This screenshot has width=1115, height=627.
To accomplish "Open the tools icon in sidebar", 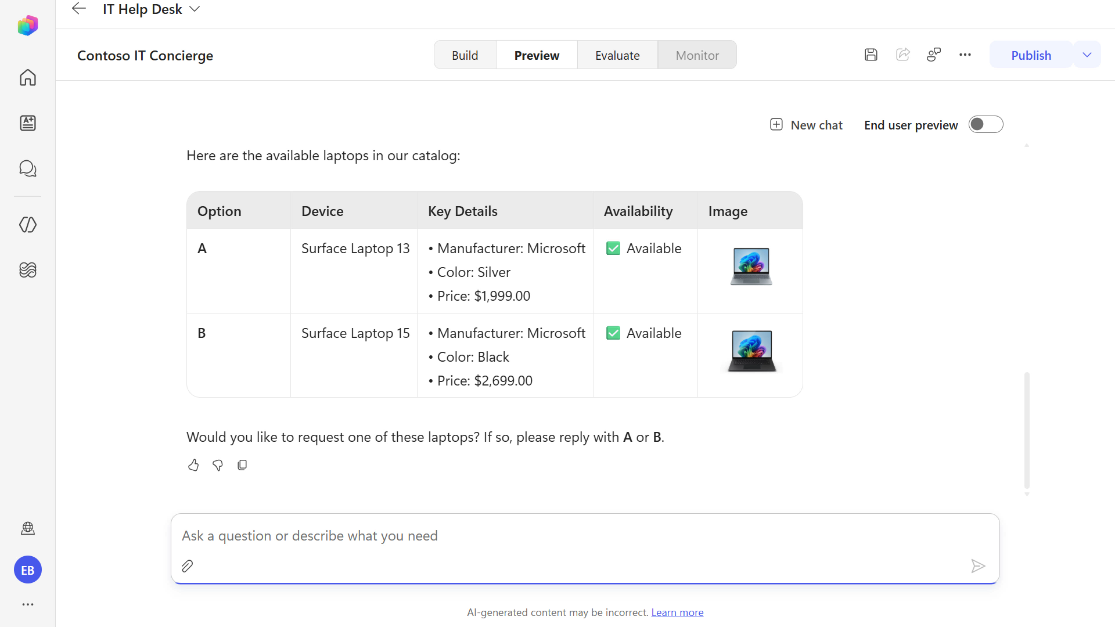I will tap(28, 225).
